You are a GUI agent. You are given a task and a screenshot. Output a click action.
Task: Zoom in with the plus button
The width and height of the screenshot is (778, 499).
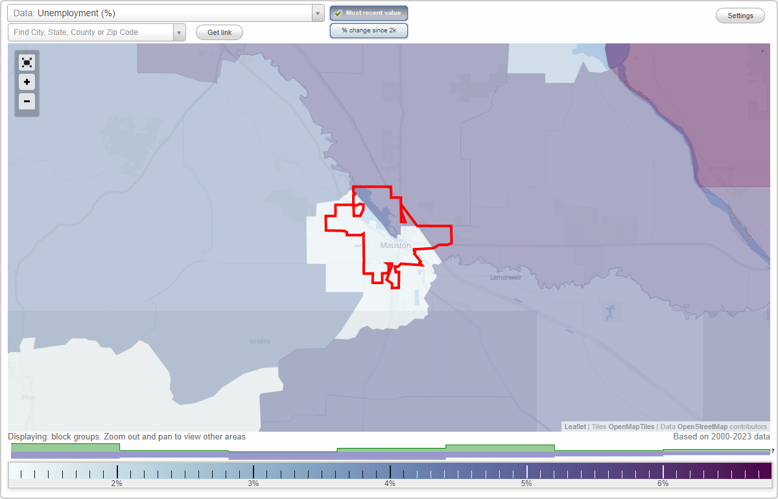pos(27,82)
